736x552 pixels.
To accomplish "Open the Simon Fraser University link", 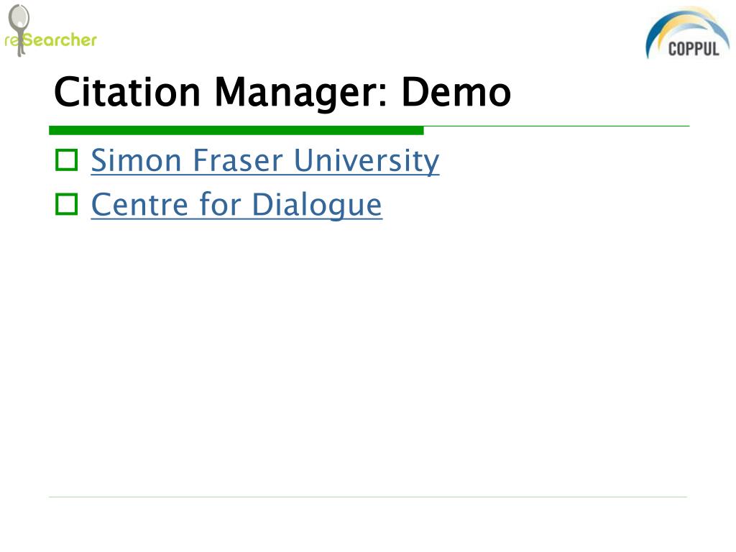I will tap(265, 161).
